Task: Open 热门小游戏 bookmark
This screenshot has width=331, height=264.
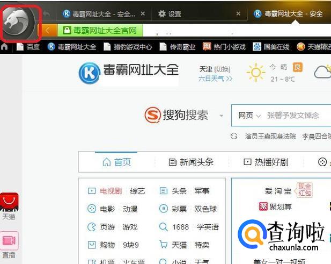Action: 224,47
